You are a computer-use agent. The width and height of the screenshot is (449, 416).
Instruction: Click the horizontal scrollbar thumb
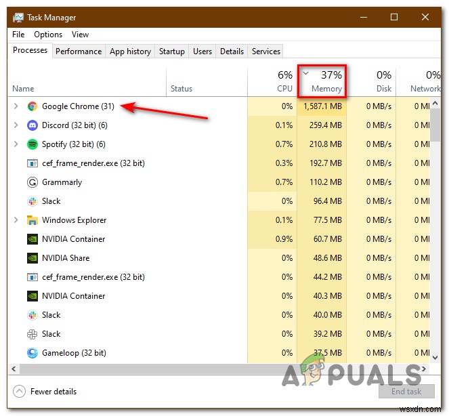pos(162,369)
